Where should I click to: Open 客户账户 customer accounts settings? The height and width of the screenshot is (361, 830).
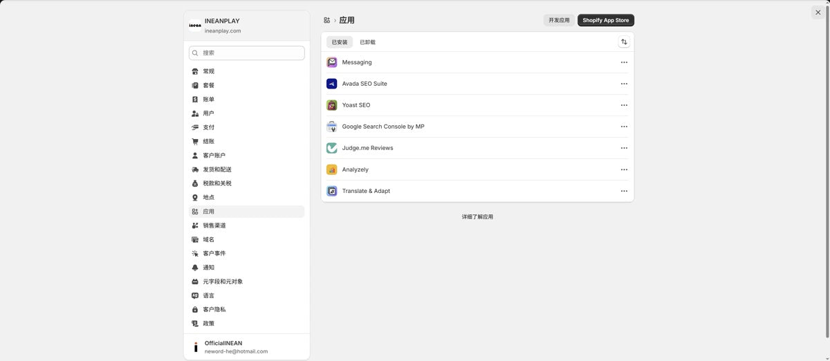tap(247, 156)
